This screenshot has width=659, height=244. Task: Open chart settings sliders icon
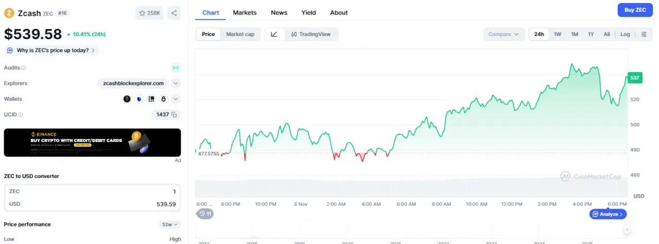tap(644, 34)
